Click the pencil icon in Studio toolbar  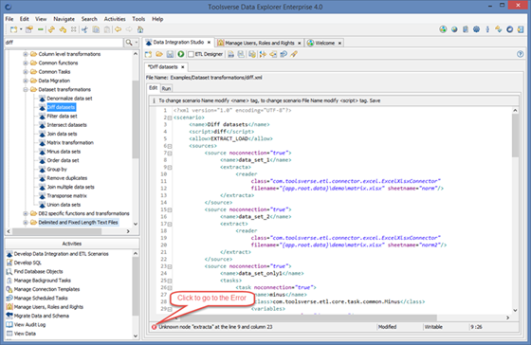(294, 54)
